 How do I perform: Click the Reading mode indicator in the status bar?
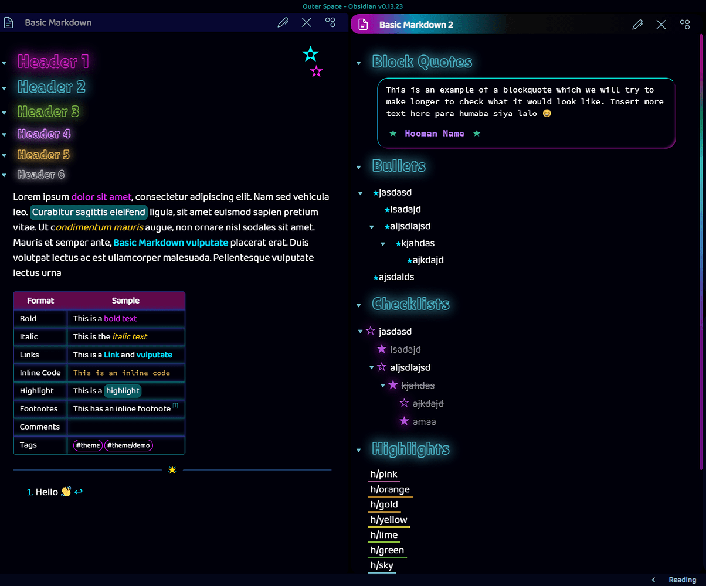tap(682, 579)
